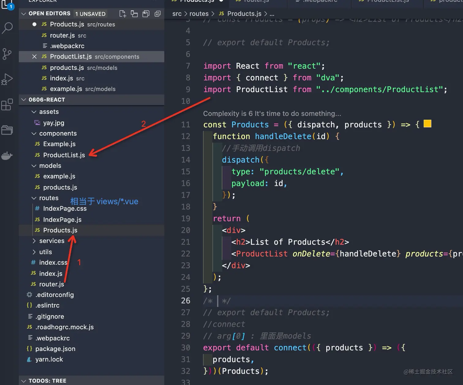Open Example.js in components folder

pos(92,144)
